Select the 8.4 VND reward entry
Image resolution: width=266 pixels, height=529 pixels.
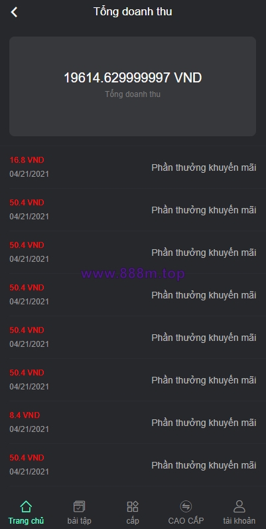pyautogui.click(x=133, y=422)
